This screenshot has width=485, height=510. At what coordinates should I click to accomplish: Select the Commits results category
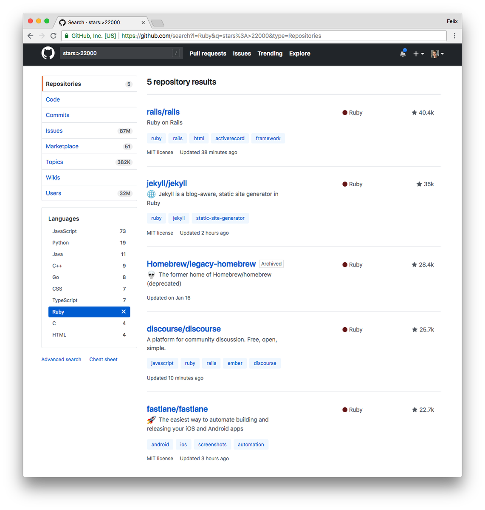89,115
